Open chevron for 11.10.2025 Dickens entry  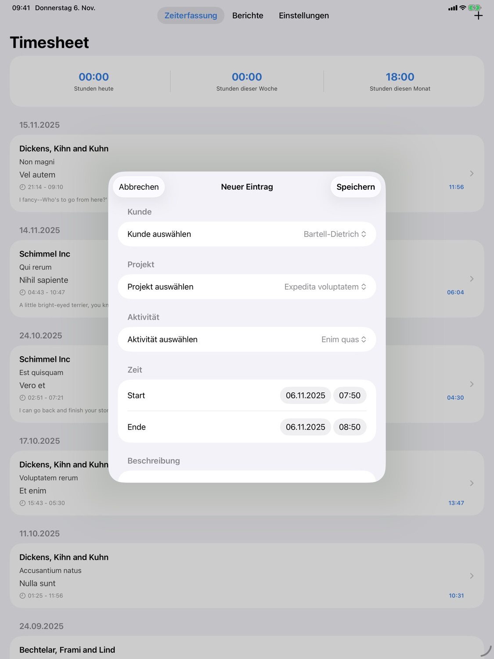(x=472, y=576)
